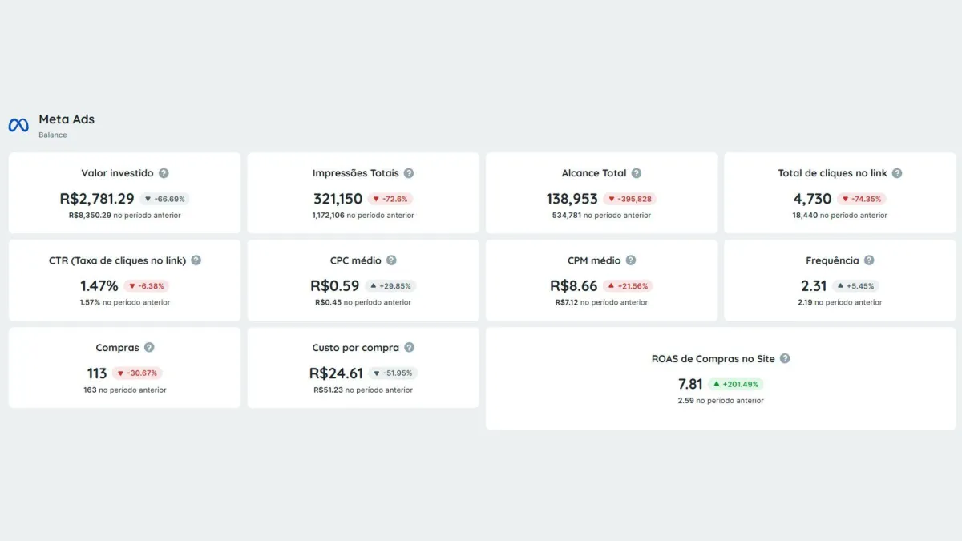Click help icon beside Compras
This screenshot has height=541, width=962.
pos(149,348)
